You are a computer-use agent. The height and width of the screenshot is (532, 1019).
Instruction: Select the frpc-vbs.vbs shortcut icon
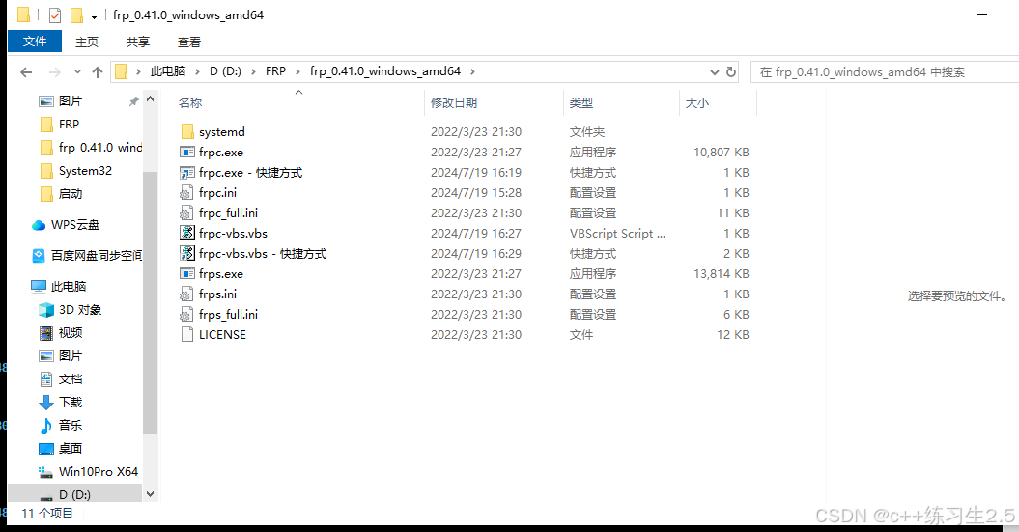click(x=187, y=253)
